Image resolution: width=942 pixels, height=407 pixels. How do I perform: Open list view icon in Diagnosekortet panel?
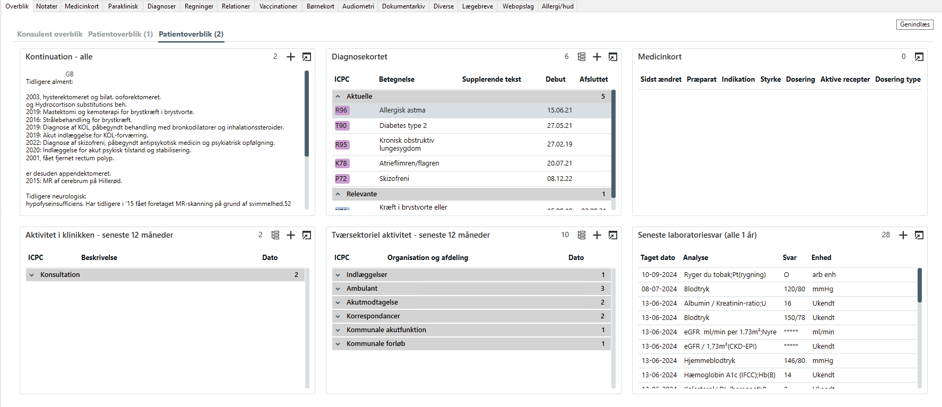pyautogui.click(x=582, y=57)
